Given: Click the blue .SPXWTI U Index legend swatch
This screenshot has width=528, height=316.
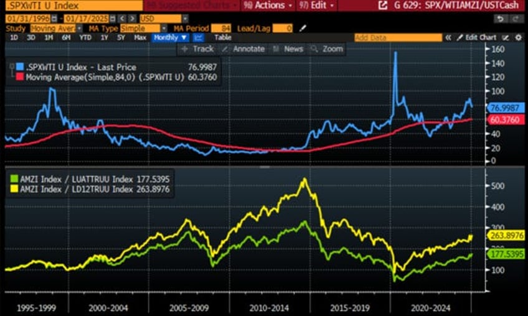Looking at the screenshot, I should point(20,67).
